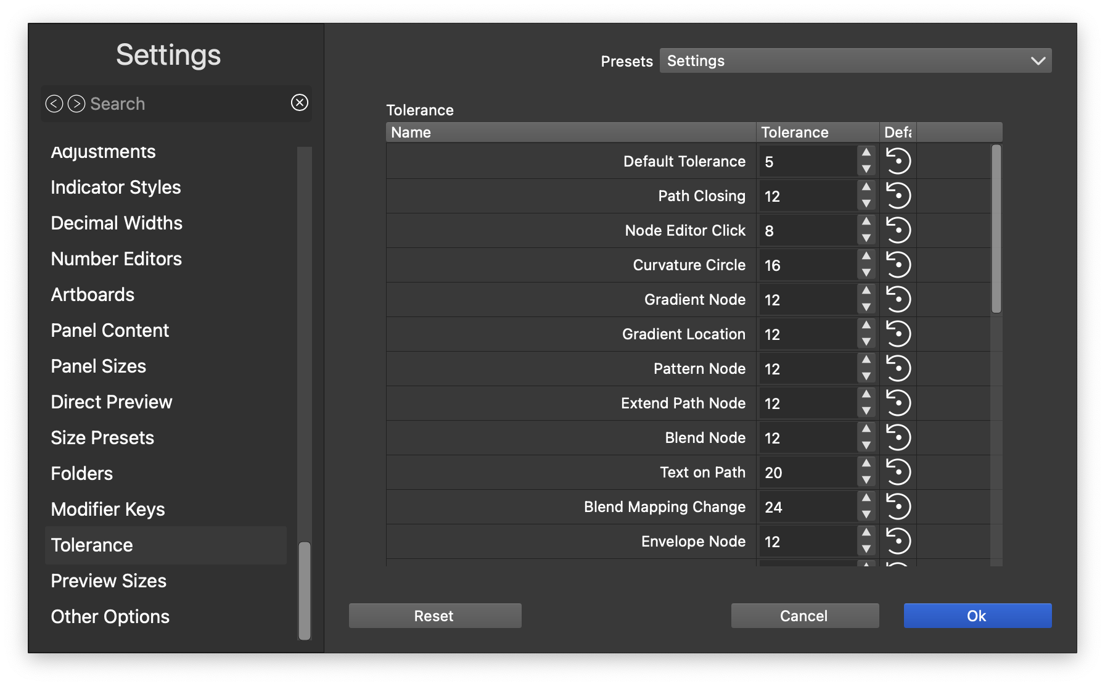This screenshot has width=1105, height=686.
Task: Confirm settings with Ok button
Action: [977, 616]
